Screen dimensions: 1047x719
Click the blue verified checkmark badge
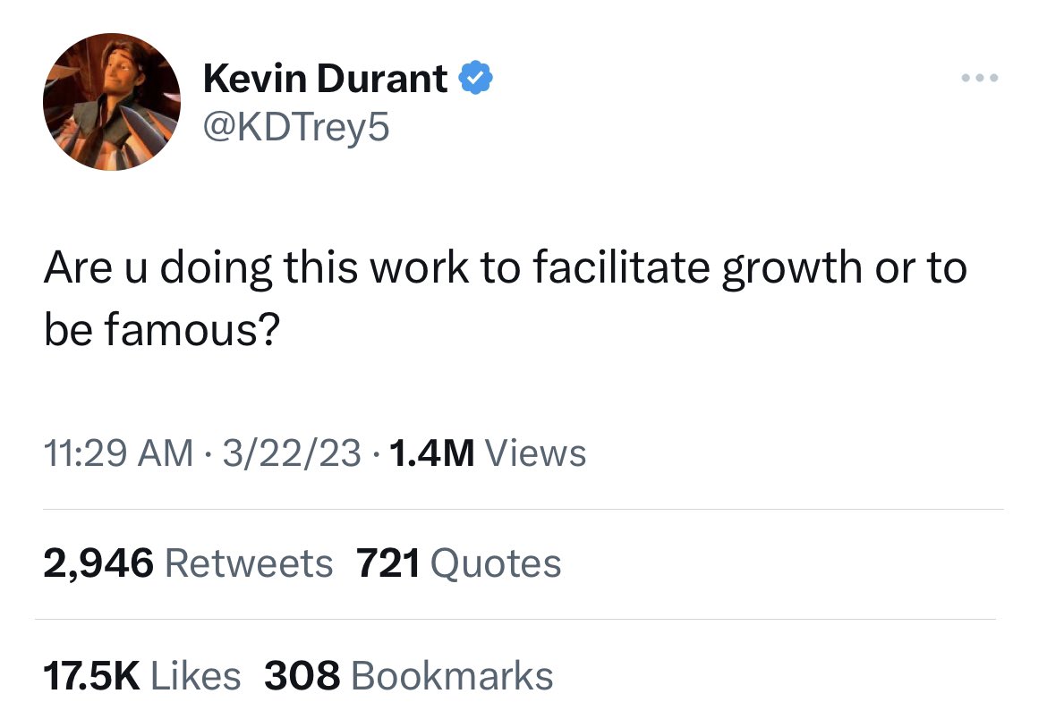tap(475, 78)
